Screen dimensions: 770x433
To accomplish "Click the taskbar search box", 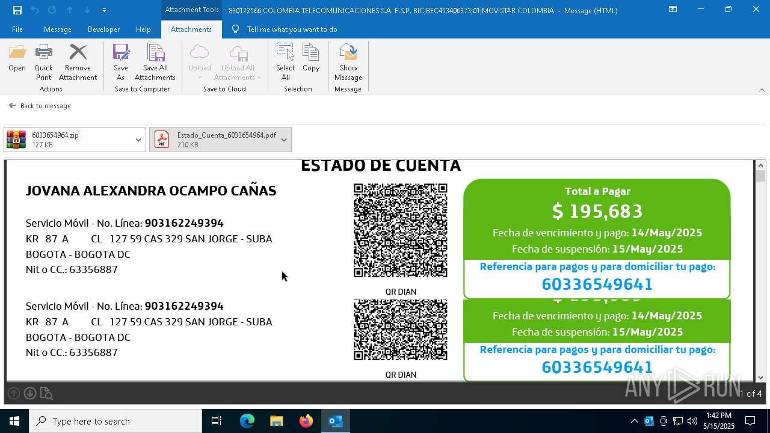I will coord(115,421).
